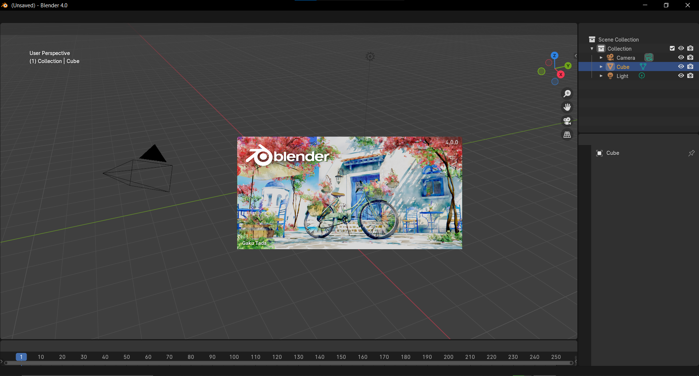The image size is (699, 376).
Task: Click the green camera data icon
Action: (649, 58)
